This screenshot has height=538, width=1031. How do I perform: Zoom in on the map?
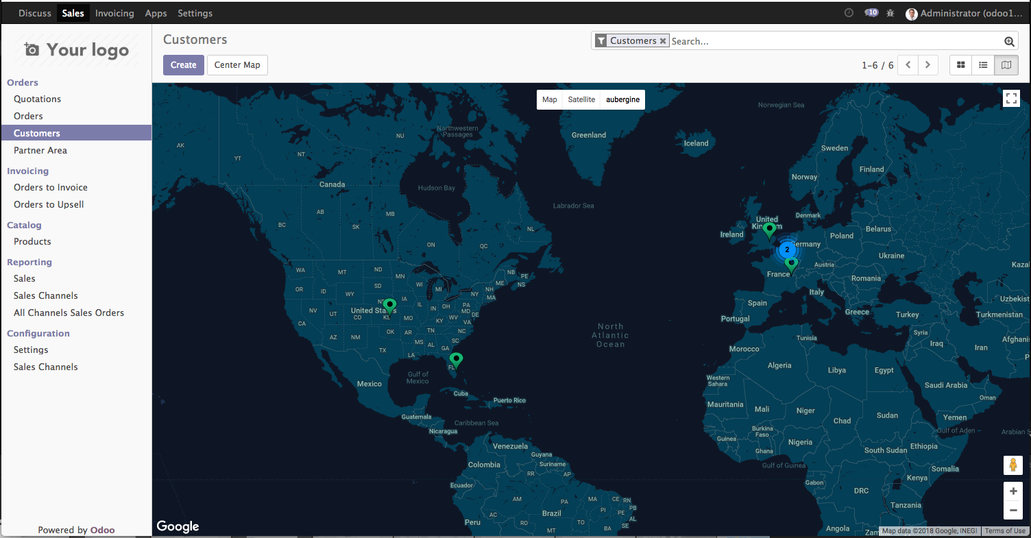point(1012,491)
